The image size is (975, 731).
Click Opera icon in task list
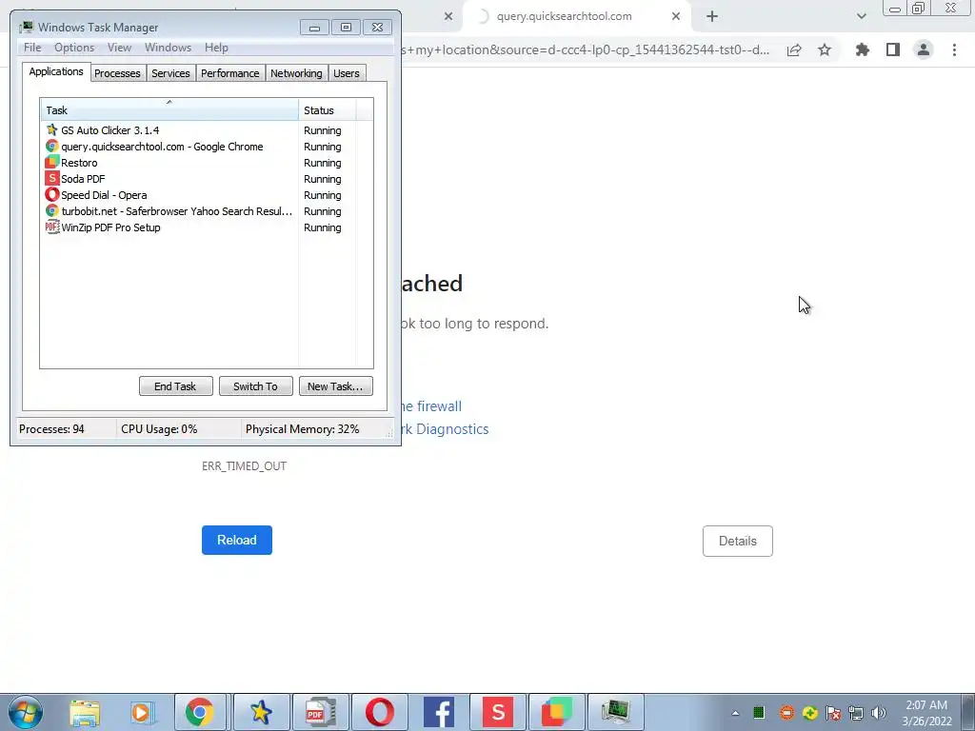coord(52,194)
